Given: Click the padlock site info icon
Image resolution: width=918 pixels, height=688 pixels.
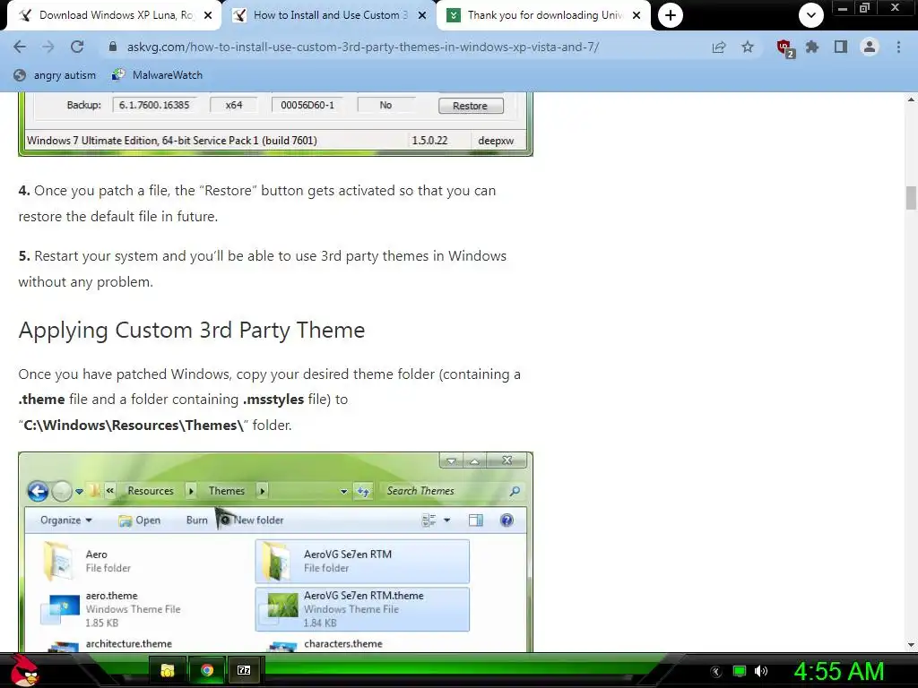Looking at the screenshot, I should [113, 47].
